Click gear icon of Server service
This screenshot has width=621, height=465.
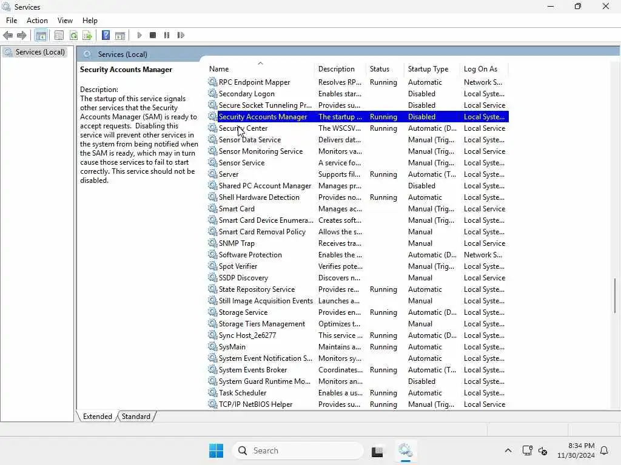pos(213,174)
